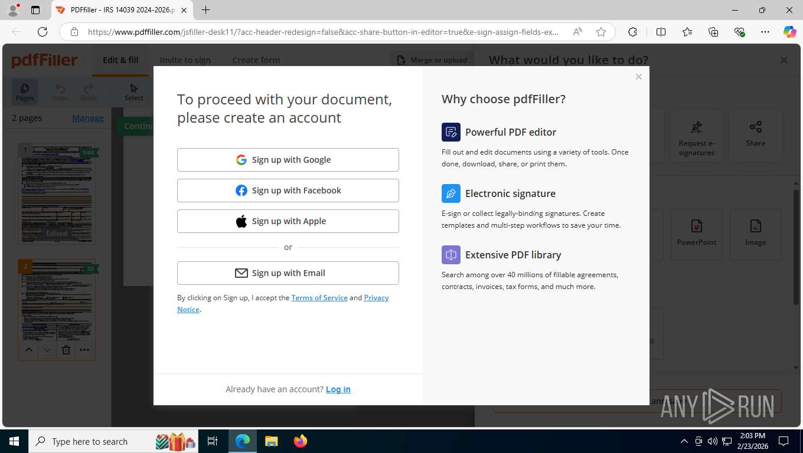
Task: Click the pdfFiller logo
Action: (x=45, y=60)
